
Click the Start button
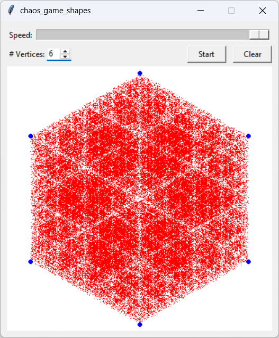[x=206, y=54]
